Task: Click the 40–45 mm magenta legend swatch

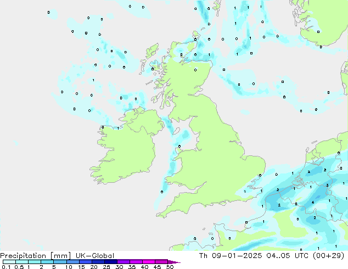Action: 149,262
